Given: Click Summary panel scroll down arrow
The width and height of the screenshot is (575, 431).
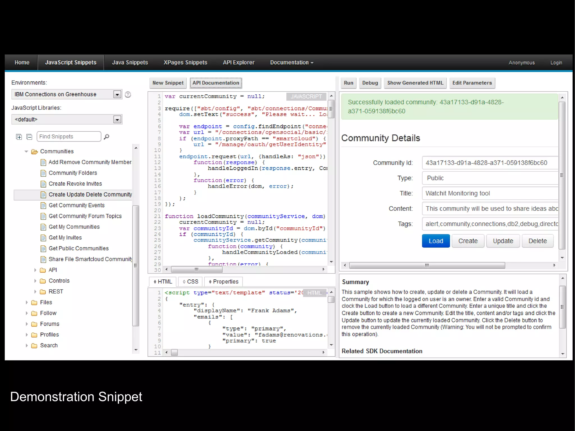Looking at the screenshot, I should 563,354.
